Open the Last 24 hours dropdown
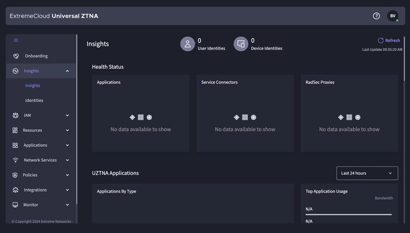This screenshot has height=233, width=410. [367, 173]
